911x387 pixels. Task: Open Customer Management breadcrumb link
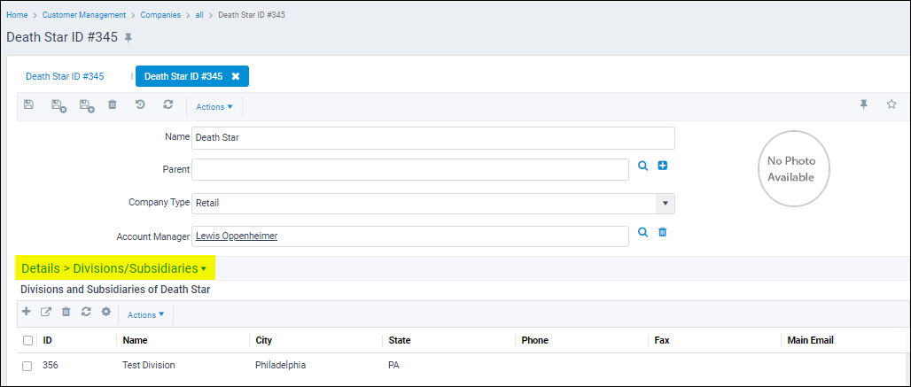[x=84, y=15]
